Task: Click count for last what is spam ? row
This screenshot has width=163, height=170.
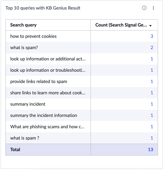Action: coord(152,138)
